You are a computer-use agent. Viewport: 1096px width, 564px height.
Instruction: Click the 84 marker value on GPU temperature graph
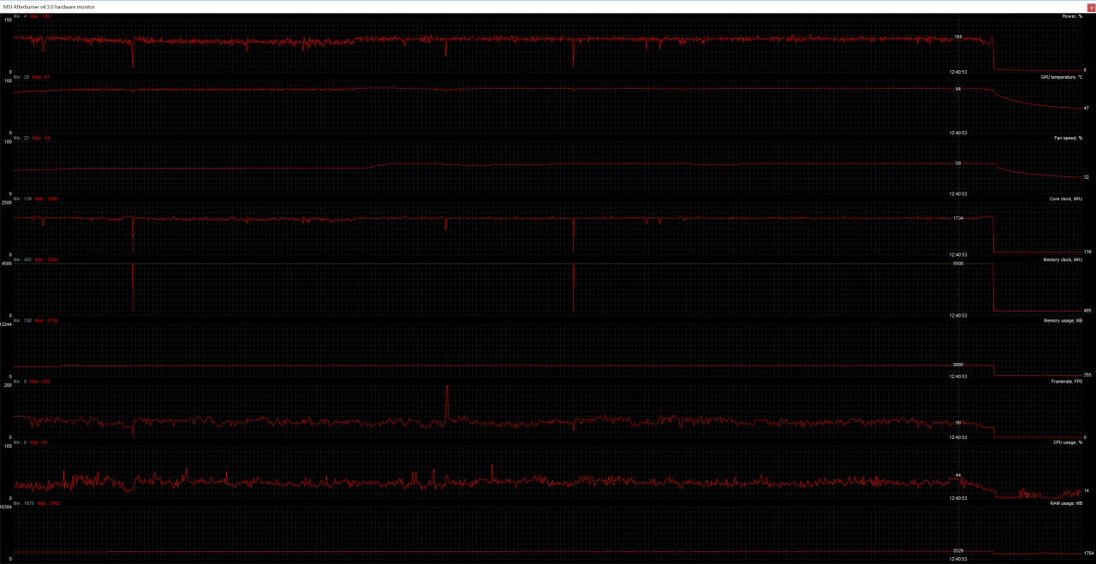(x=958, y=89)
